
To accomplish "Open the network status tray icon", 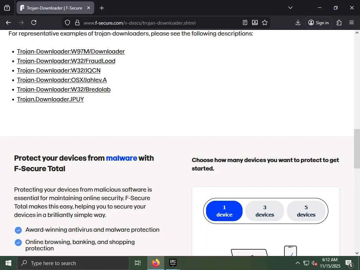I will click(x=306, y=263).
